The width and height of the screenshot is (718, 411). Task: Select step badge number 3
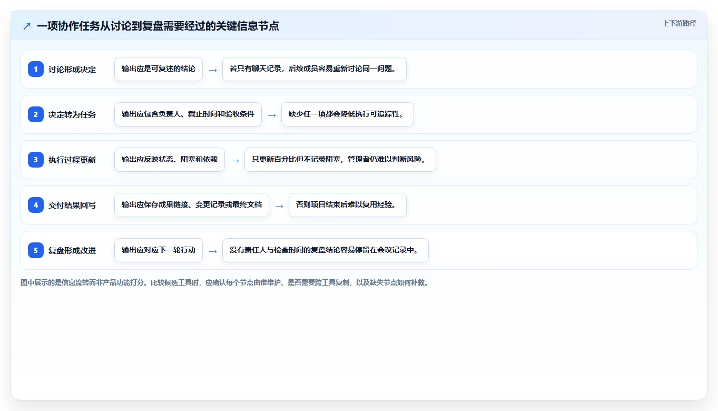[x=36, y=160]
